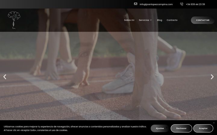Go to the Contacto menu item
This screenshot has width=217, height=135.
pyautogui.click(x=172, y=20)
